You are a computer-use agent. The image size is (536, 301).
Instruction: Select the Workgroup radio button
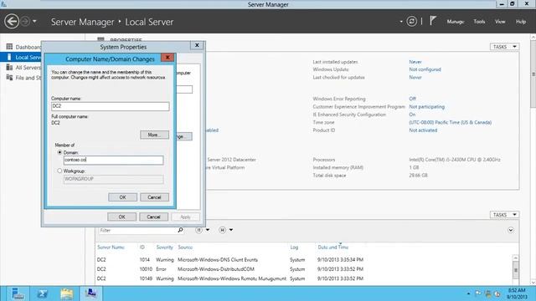(59, 171)
